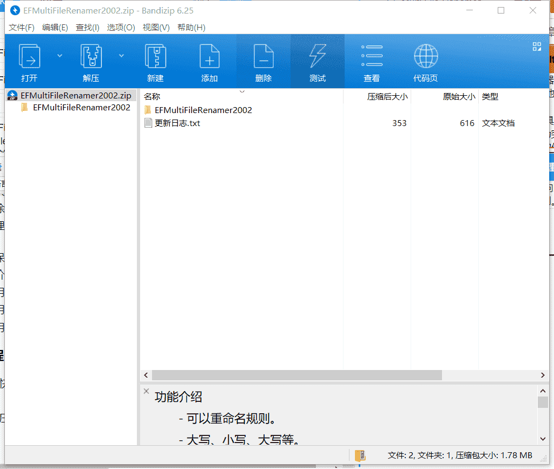
Task: Click the 新建 (New archive) icon
Action: click(x=155, y=56)
